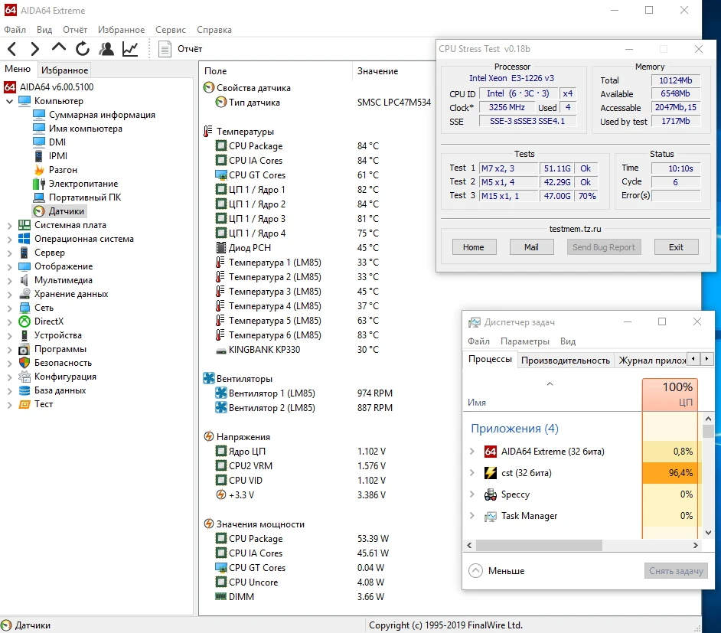Expand the AIDA64 Extreme process row
The width and height of the screenshot is (721, 633).
(472, 452)
